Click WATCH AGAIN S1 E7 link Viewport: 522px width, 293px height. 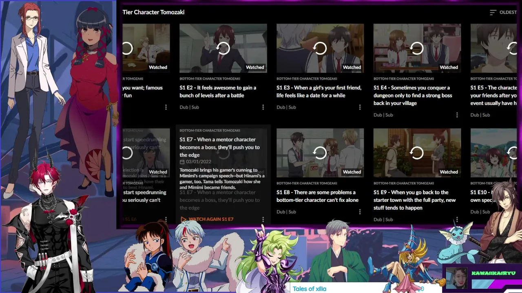(207, 219)
